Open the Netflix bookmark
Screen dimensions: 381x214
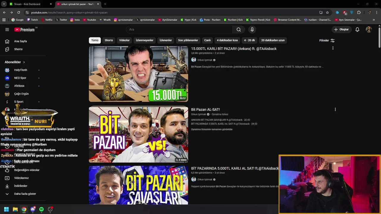coord(46,20)
